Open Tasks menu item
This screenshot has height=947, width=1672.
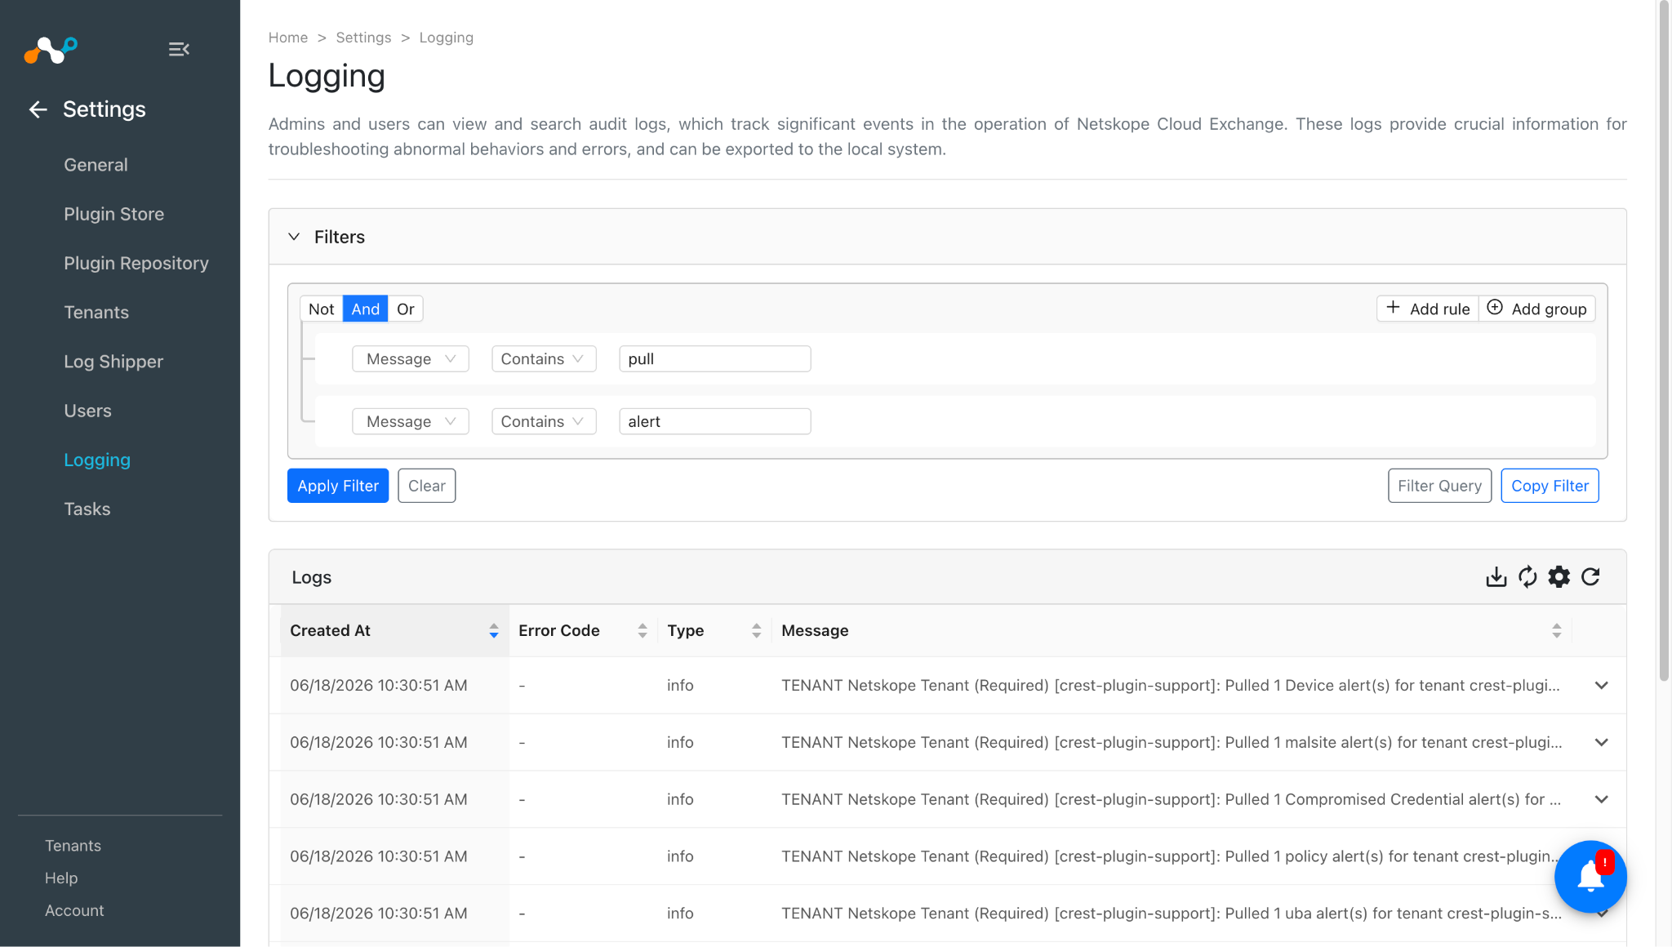point(87,509)
